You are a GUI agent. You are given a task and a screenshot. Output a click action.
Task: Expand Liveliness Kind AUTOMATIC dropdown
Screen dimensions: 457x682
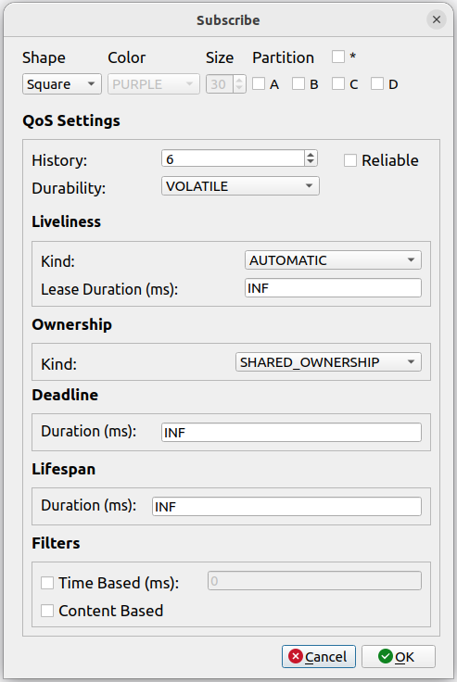(333, 260)
